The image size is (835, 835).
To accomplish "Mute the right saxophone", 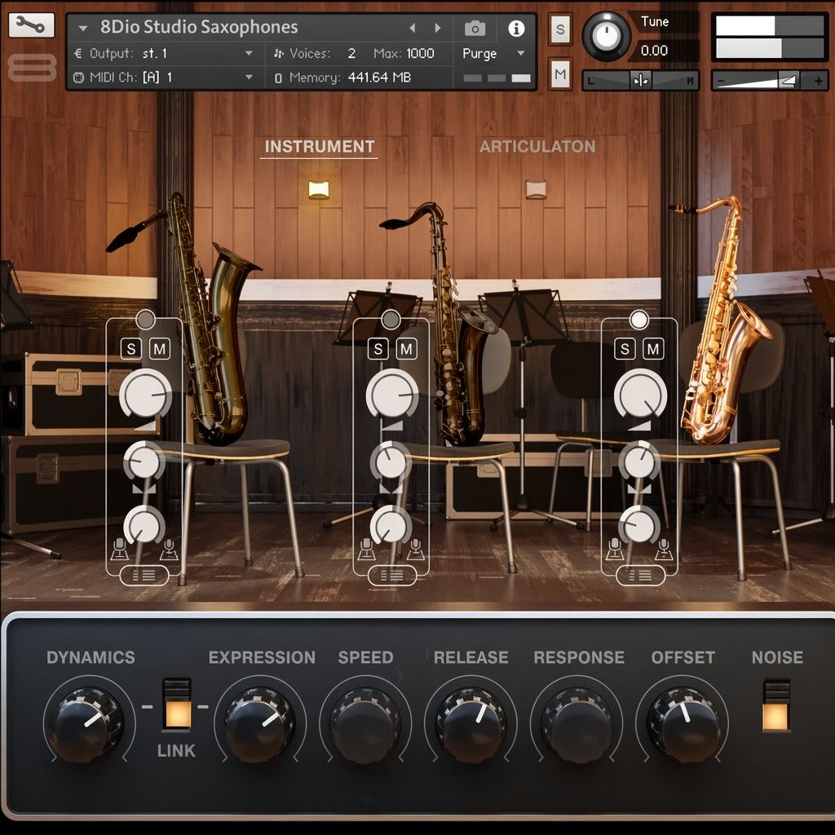I will [x=653, y=349].
